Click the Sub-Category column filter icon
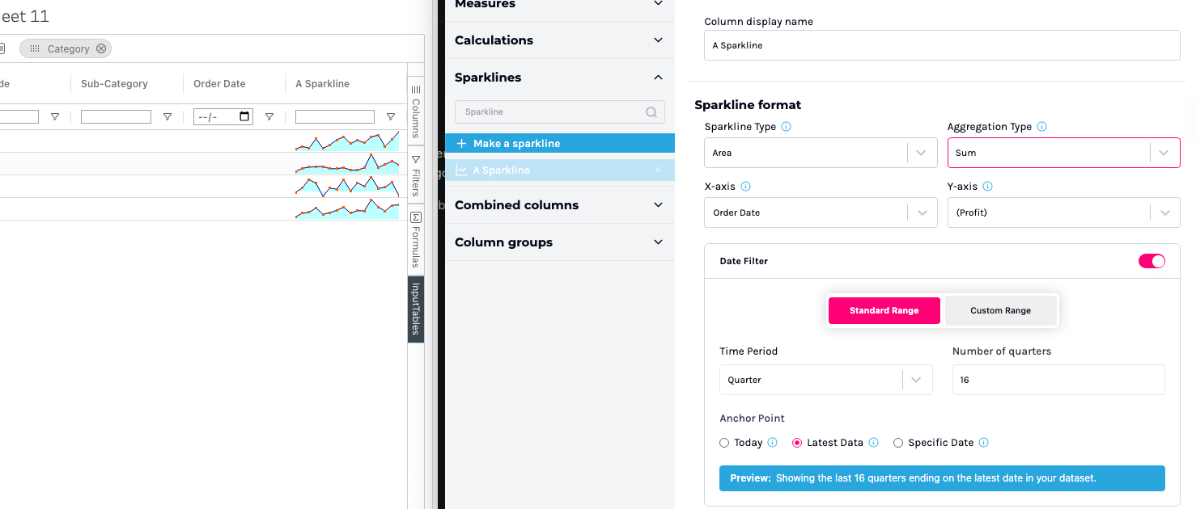Image resolution: width=1196 pixels, height=509 pixels. click(x=168, y=117)
